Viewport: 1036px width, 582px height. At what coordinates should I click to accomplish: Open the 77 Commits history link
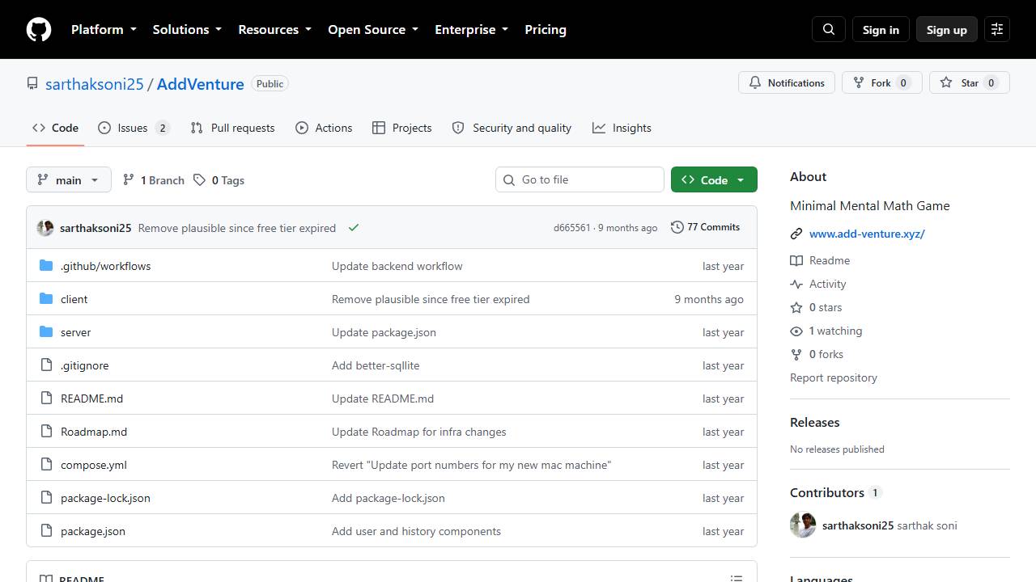coord(705,227)
